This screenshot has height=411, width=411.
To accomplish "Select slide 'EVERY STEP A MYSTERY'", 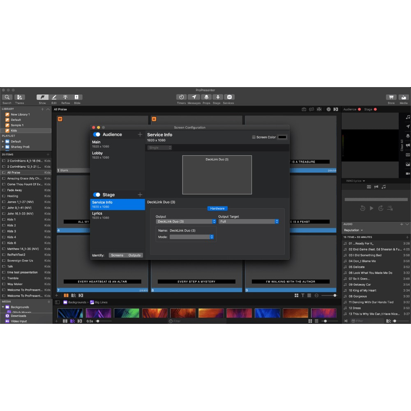I will (196, 264).
